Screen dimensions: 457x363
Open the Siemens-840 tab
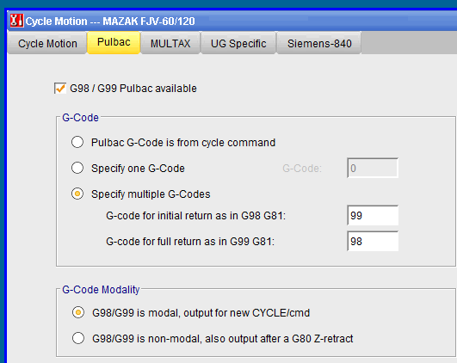[x=319, y=43]
